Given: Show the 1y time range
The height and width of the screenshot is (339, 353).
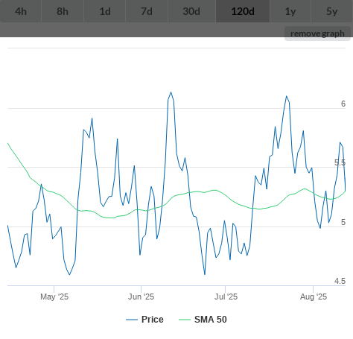Looking at the screenshot, I should click(290, 11).
